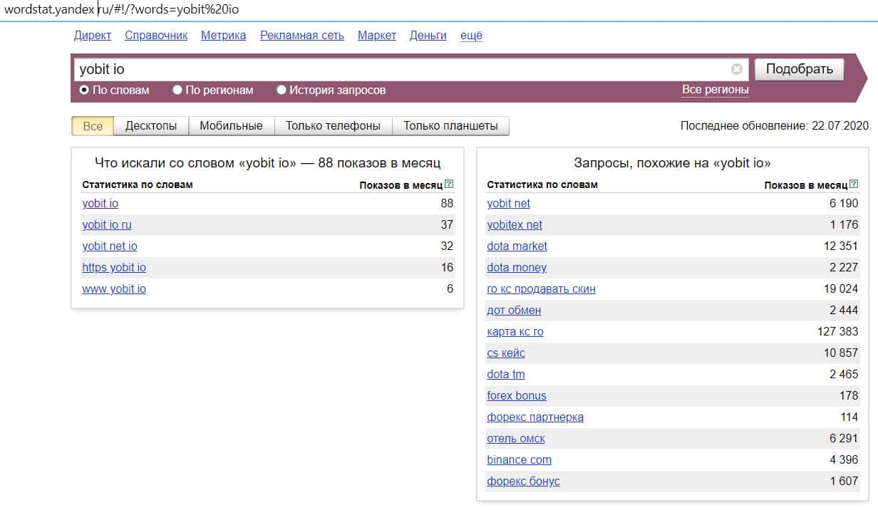Click the help icon in the right table header
The width and height of the screenshot is (878, 510).
point(854,184)
